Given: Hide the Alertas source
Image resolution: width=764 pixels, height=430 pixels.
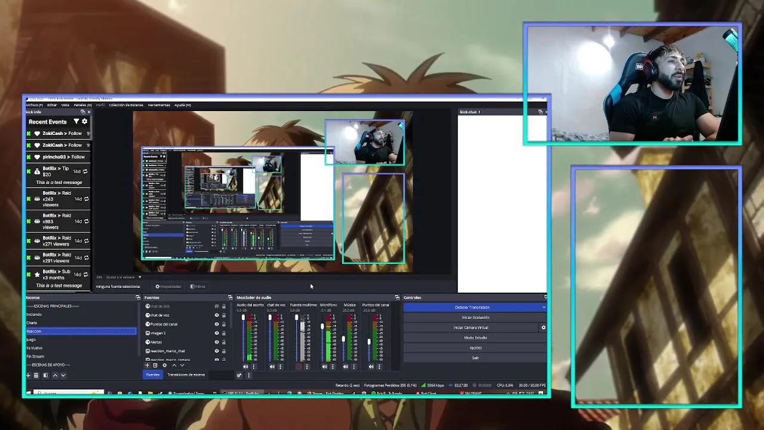Looking at the screenshot, I should tap(217, 342).
